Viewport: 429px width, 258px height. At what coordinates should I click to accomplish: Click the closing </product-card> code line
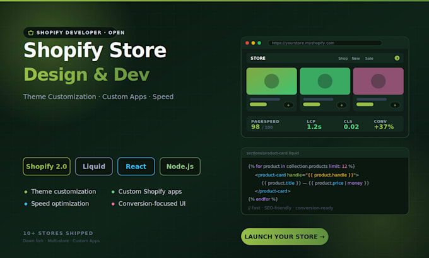pos(273,191)
